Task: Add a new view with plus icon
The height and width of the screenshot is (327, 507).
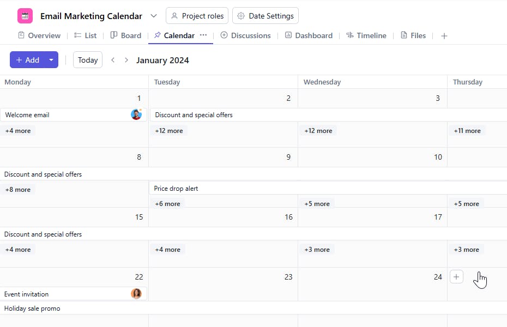Action: click(x=444, y=36)
